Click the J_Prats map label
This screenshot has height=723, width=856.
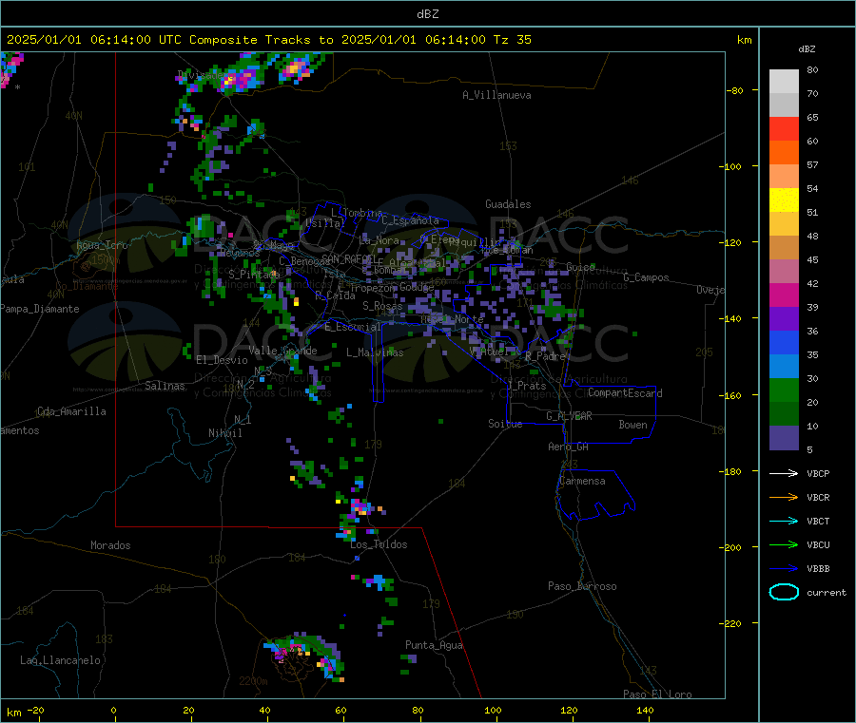(526, 386)
